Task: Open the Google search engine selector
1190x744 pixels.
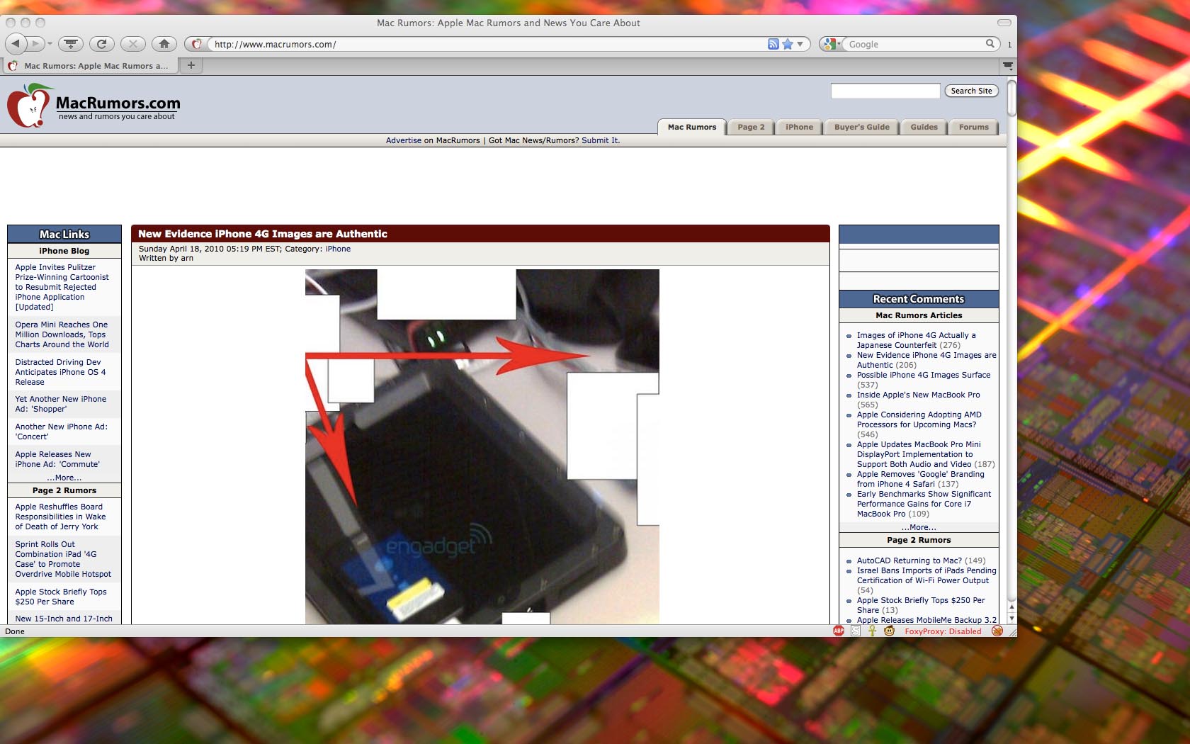Action: point(831,44)
